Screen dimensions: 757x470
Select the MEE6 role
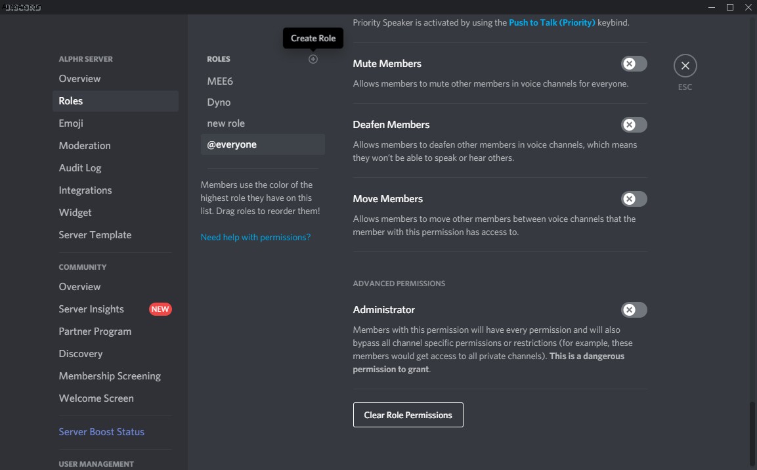coord(263,81)
